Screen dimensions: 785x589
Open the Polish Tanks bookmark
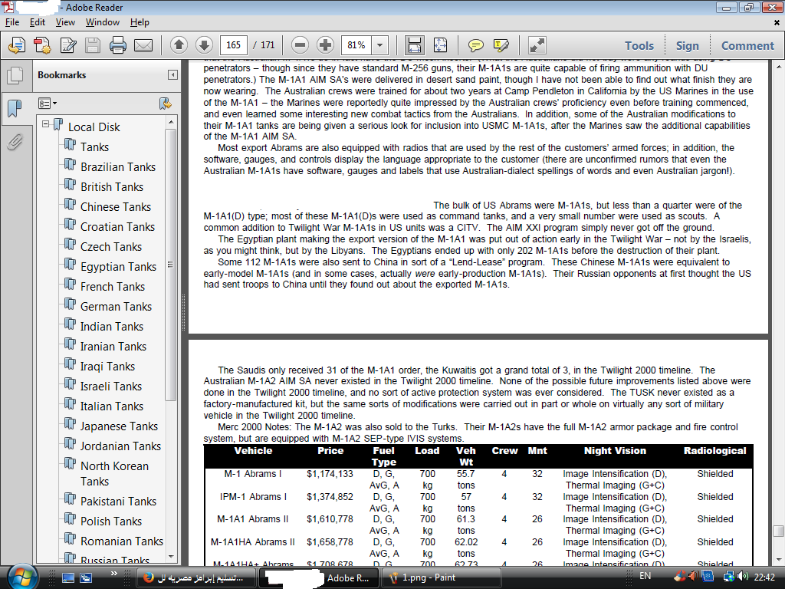[x=111, y=522]
